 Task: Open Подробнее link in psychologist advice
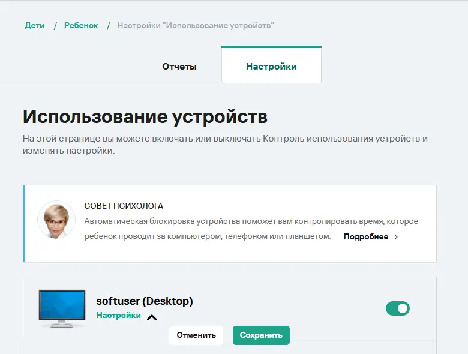click(x=366, y=236)
